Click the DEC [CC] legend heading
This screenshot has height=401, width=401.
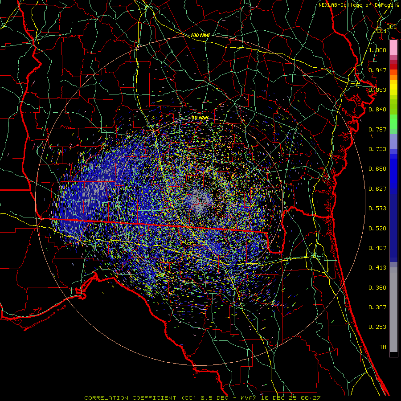tap(386, 29)
